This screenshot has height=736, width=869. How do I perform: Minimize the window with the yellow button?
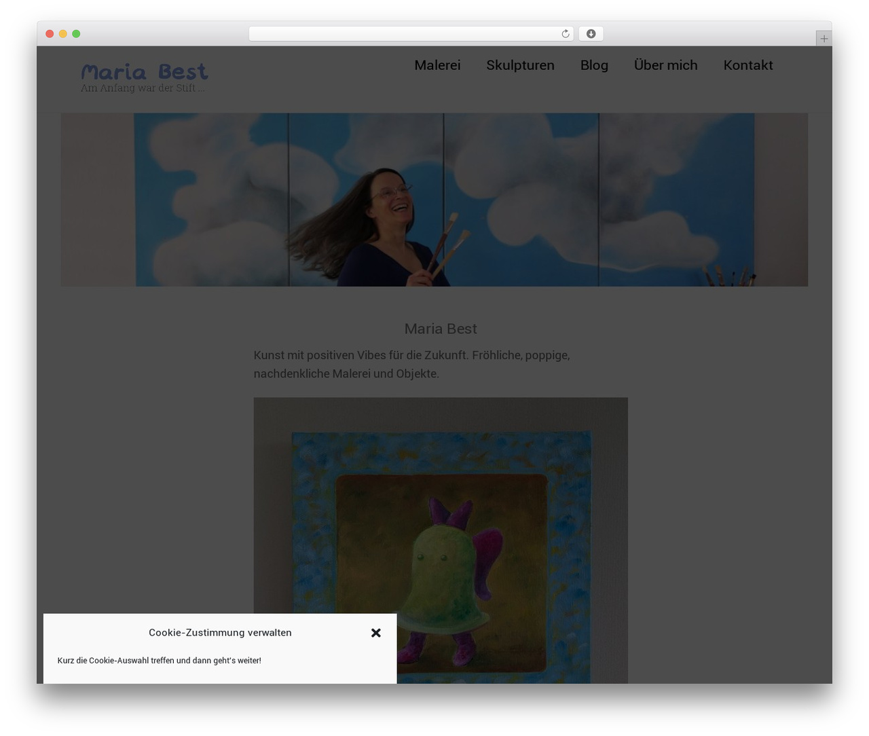(x=63, y=34)
